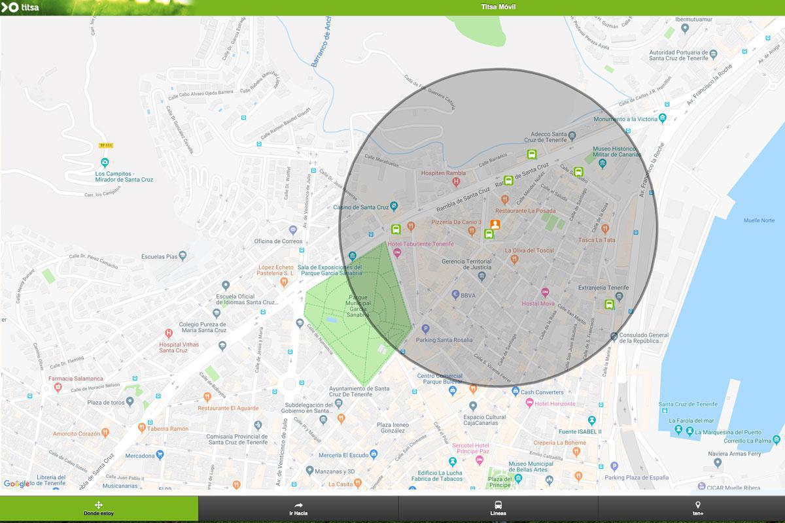Click the Hotel Taburiente Tenerife pin
The image size is (785, 523).
[396, 254]
